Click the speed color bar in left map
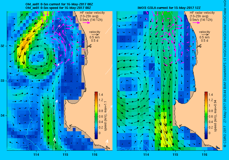Screen dimensions: 229x160 [96, 115]
